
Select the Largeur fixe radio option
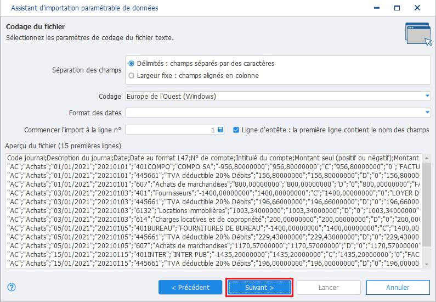[131, 75]
